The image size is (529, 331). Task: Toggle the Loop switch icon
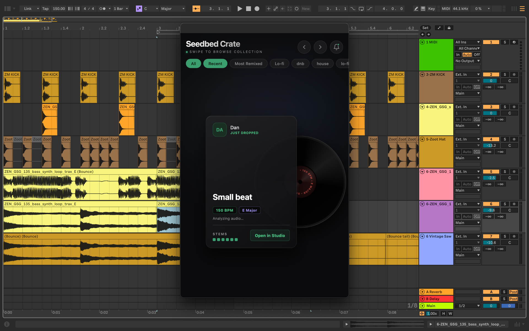click(361, 9)
